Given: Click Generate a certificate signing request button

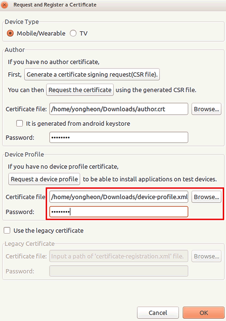Looking at the screenshot, I should click(x=92, y=74).
